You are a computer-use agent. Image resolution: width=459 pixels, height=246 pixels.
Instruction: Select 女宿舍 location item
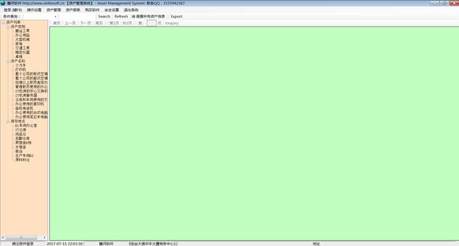[x=21, y=147]
